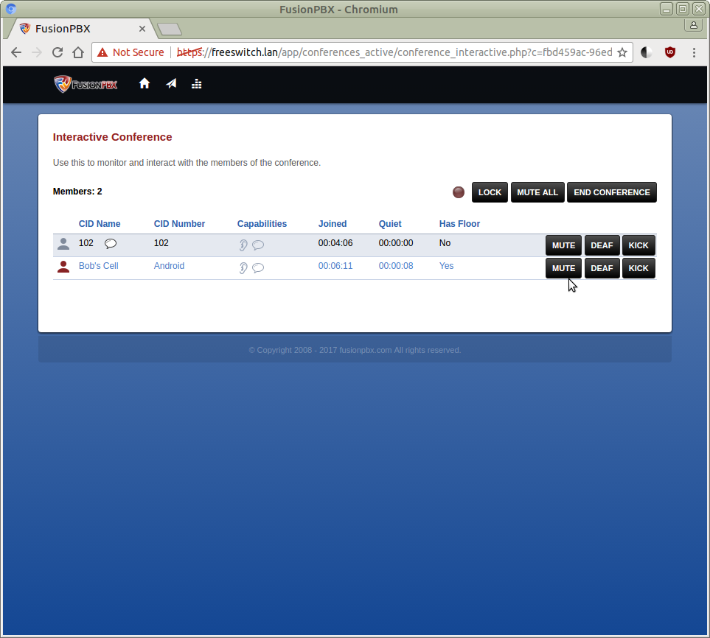Image resolution: width=710 pixels, height=638 pixels.
Task: Open the Chromium three-dot menu
Action: 694,52
